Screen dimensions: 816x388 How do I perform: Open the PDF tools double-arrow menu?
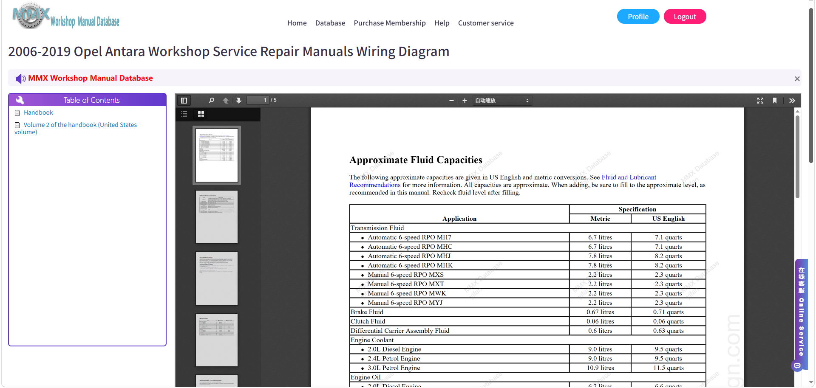(x=792, y=101)
